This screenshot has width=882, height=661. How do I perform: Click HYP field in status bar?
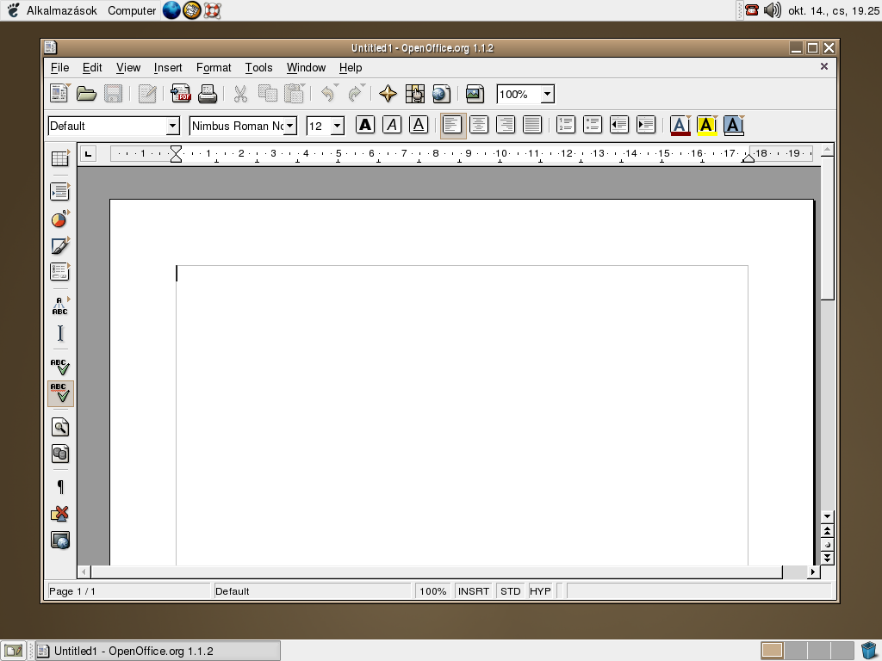540,591
